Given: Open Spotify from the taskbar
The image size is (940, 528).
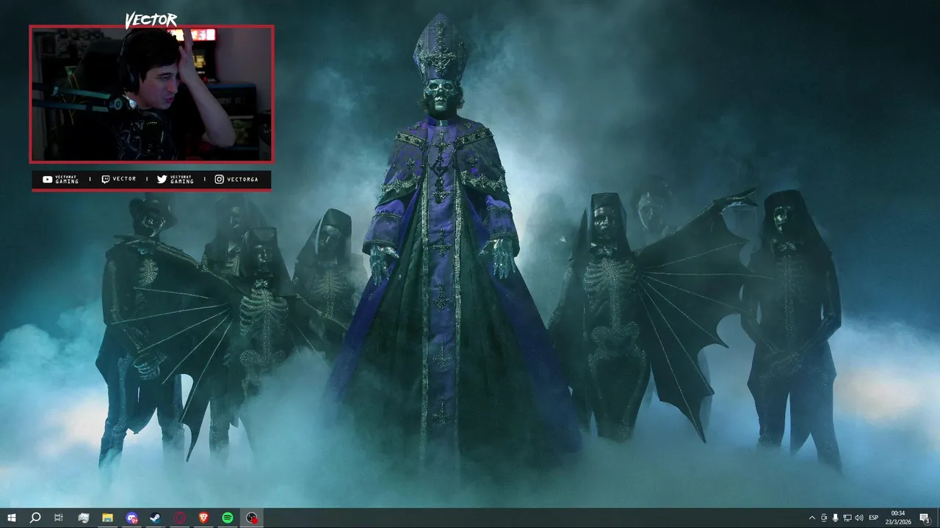Looking at the screenshot, I should (x=228, y=518).
